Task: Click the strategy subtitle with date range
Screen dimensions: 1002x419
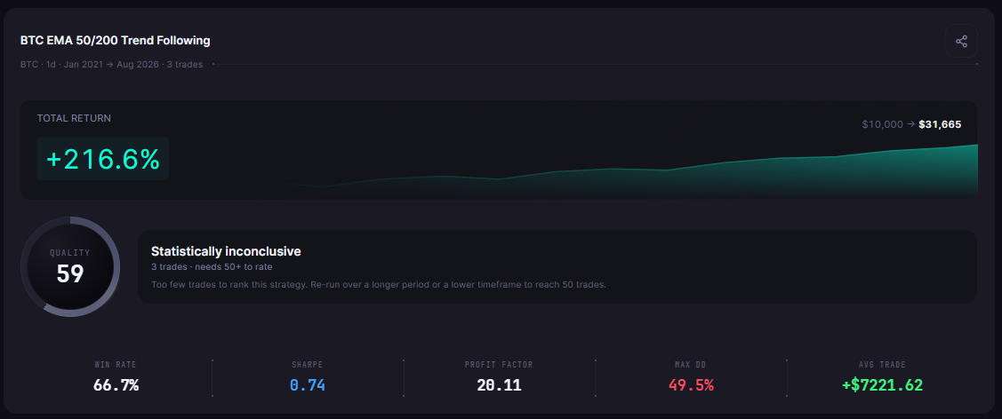Action: [112, 65]
